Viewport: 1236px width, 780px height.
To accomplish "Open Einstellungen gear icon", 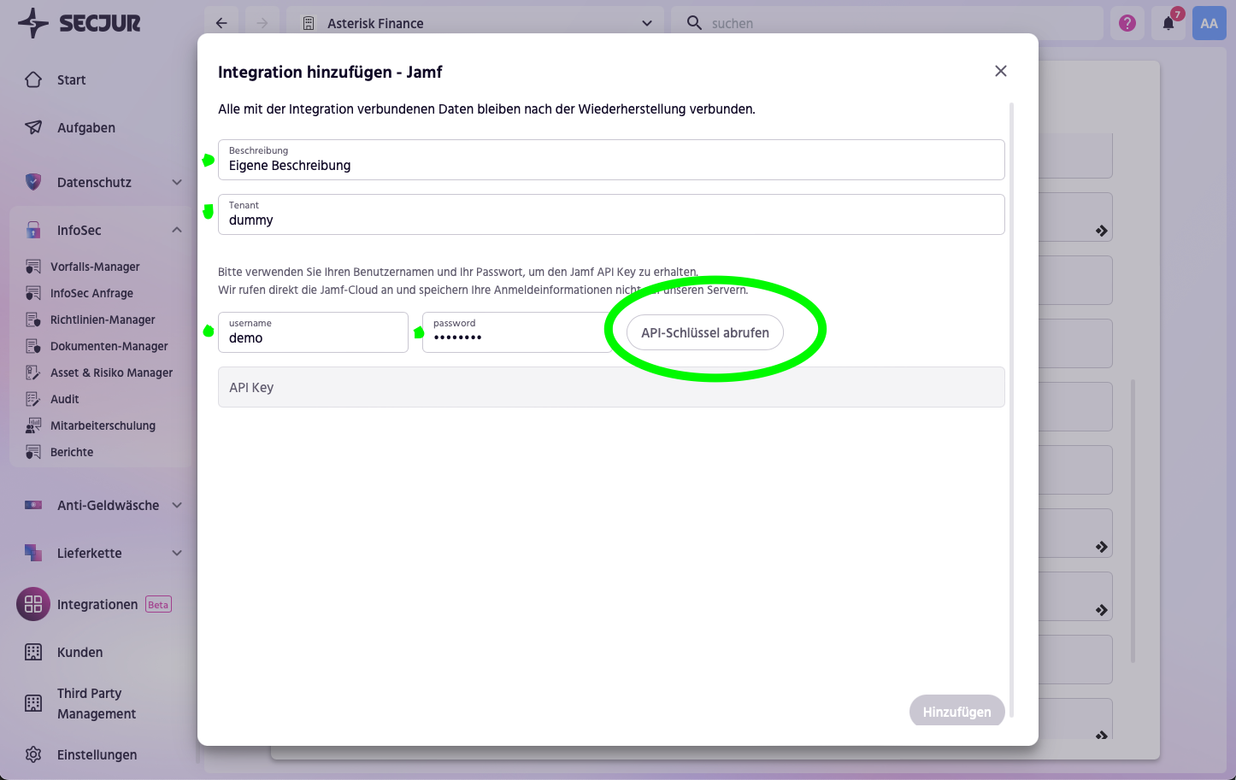I will pos(33,754).
